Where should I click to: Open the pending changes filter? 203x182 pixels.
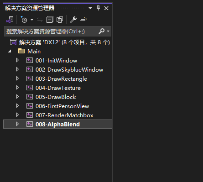tap(24, 20)
